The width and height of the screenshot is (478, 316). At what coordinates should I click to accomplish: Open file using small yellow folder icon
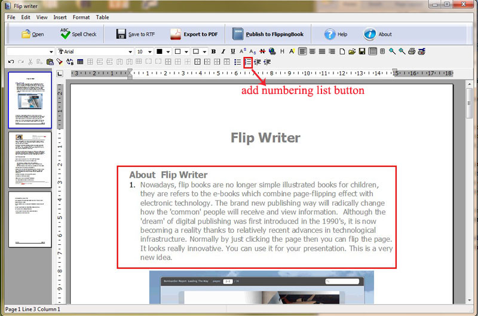click(352, 51)
